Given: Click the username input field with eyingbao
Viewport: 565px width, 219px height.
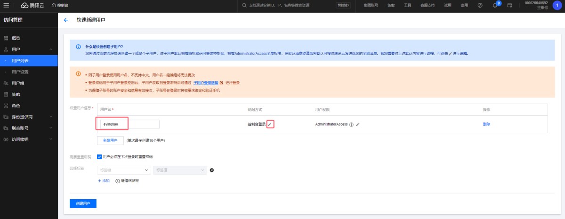Looking at the screenshot, I should pyautogui.click(x=128, y=124).
